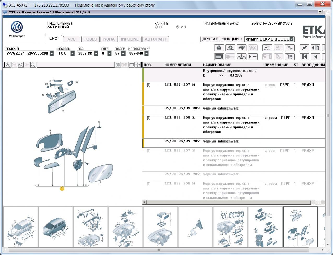Switch to the NORA tab
This screenshot has height=255, width=333.
[109, 39]
